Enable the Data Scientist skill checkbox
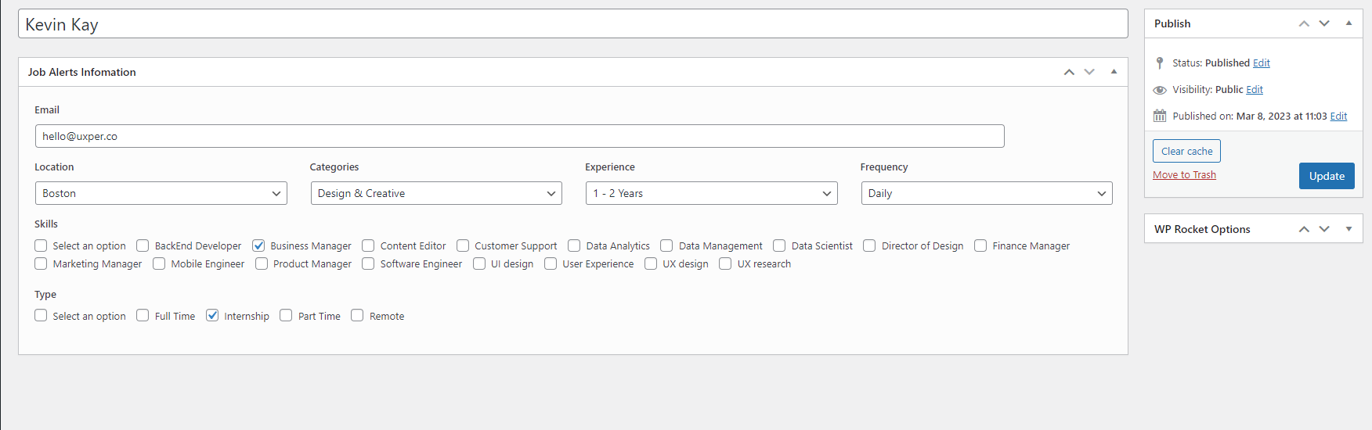Image resolution: width=1372 pixels, height=430 pixels. point(779,245)
